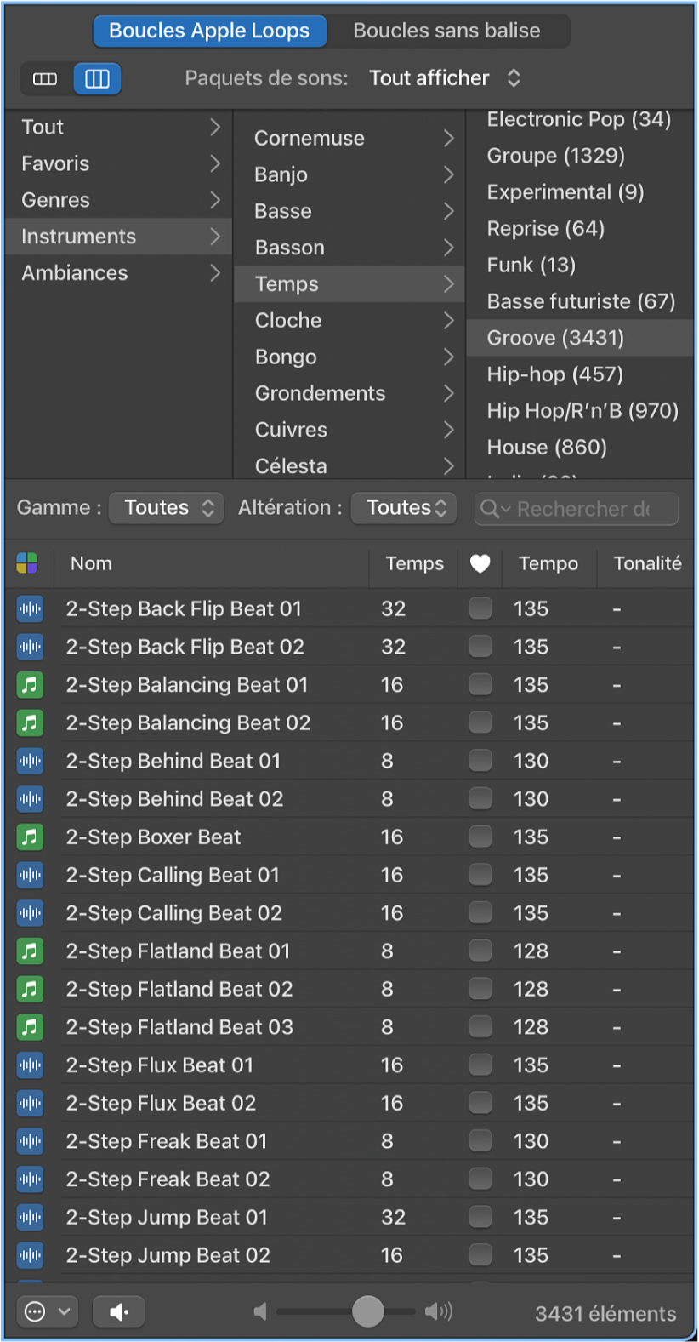Toggle the preview speaker button
The height and width of the screenshot is (1342, 699).
tap(118, 1312)
